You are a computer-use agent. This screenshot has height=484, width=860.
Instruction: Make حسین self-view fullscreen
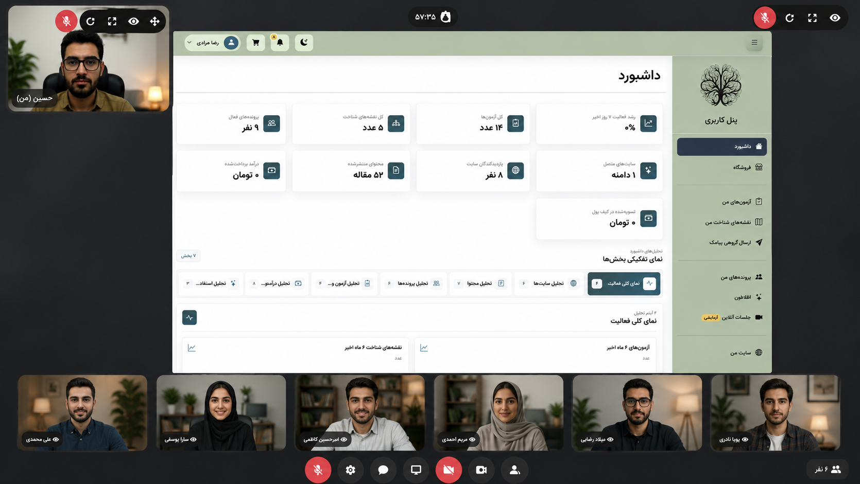click(112, 21)
